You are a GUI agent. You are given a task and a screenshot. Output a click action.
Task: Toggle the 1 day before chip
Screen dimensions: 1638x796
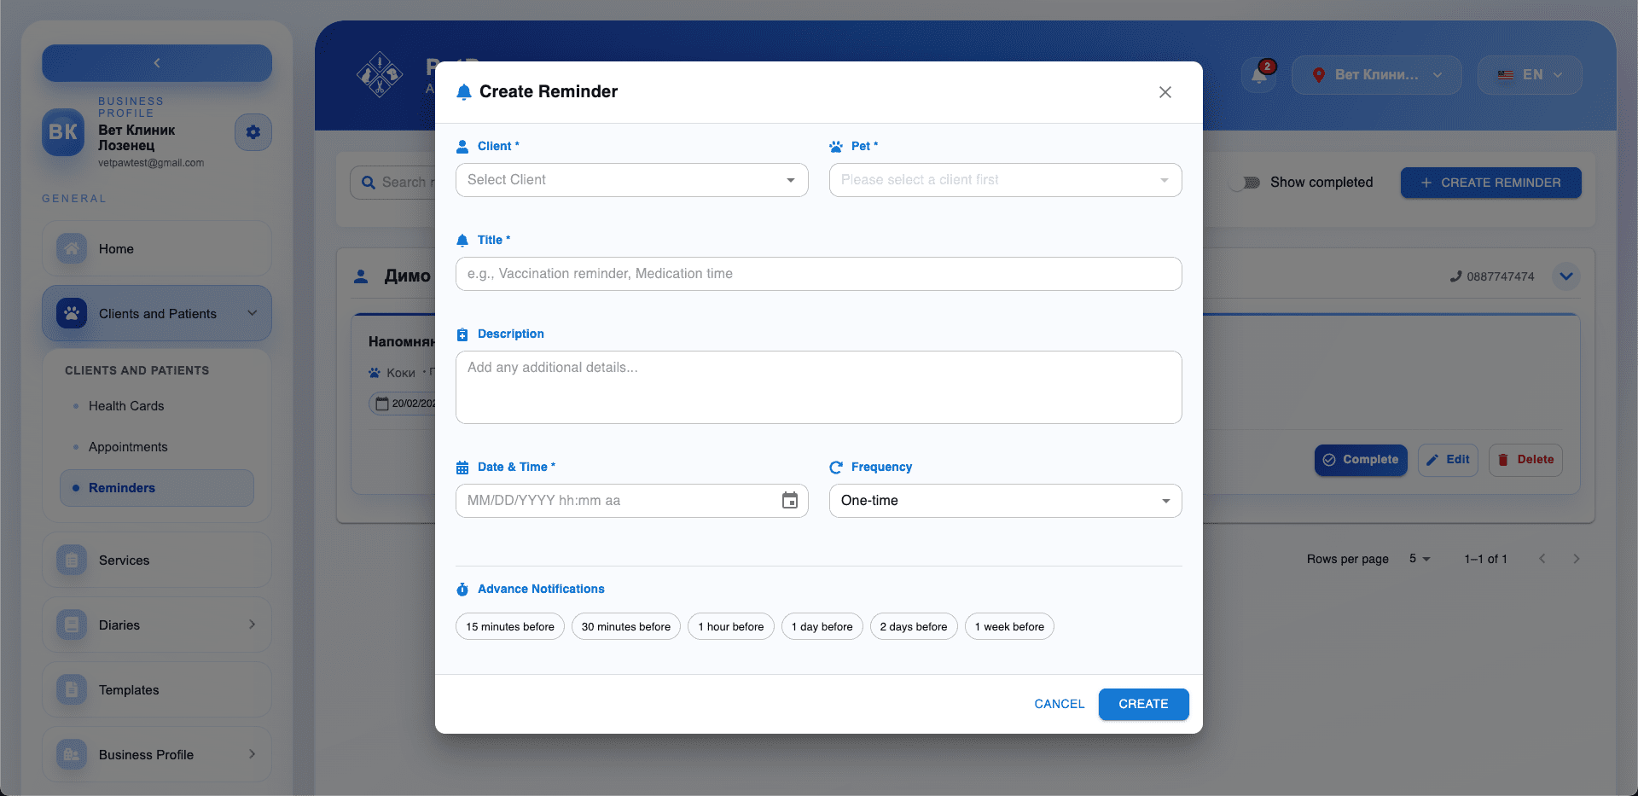point(822,626)
